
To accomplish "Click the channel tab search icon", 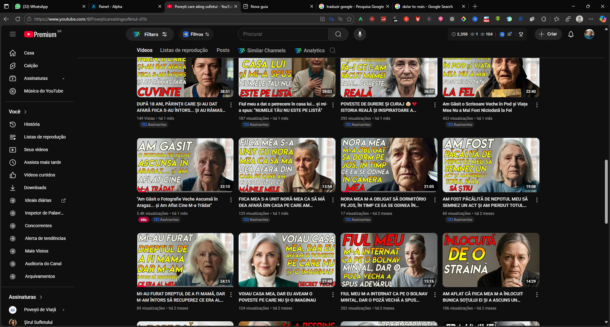I will [332, 51].
